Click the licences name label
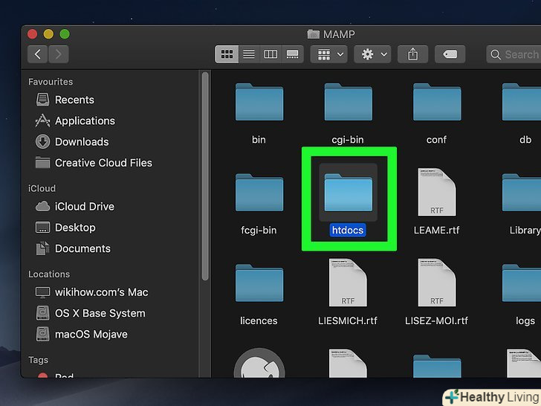Image resolution: width=541 pixels, height=406 pixels. point(259,320)
